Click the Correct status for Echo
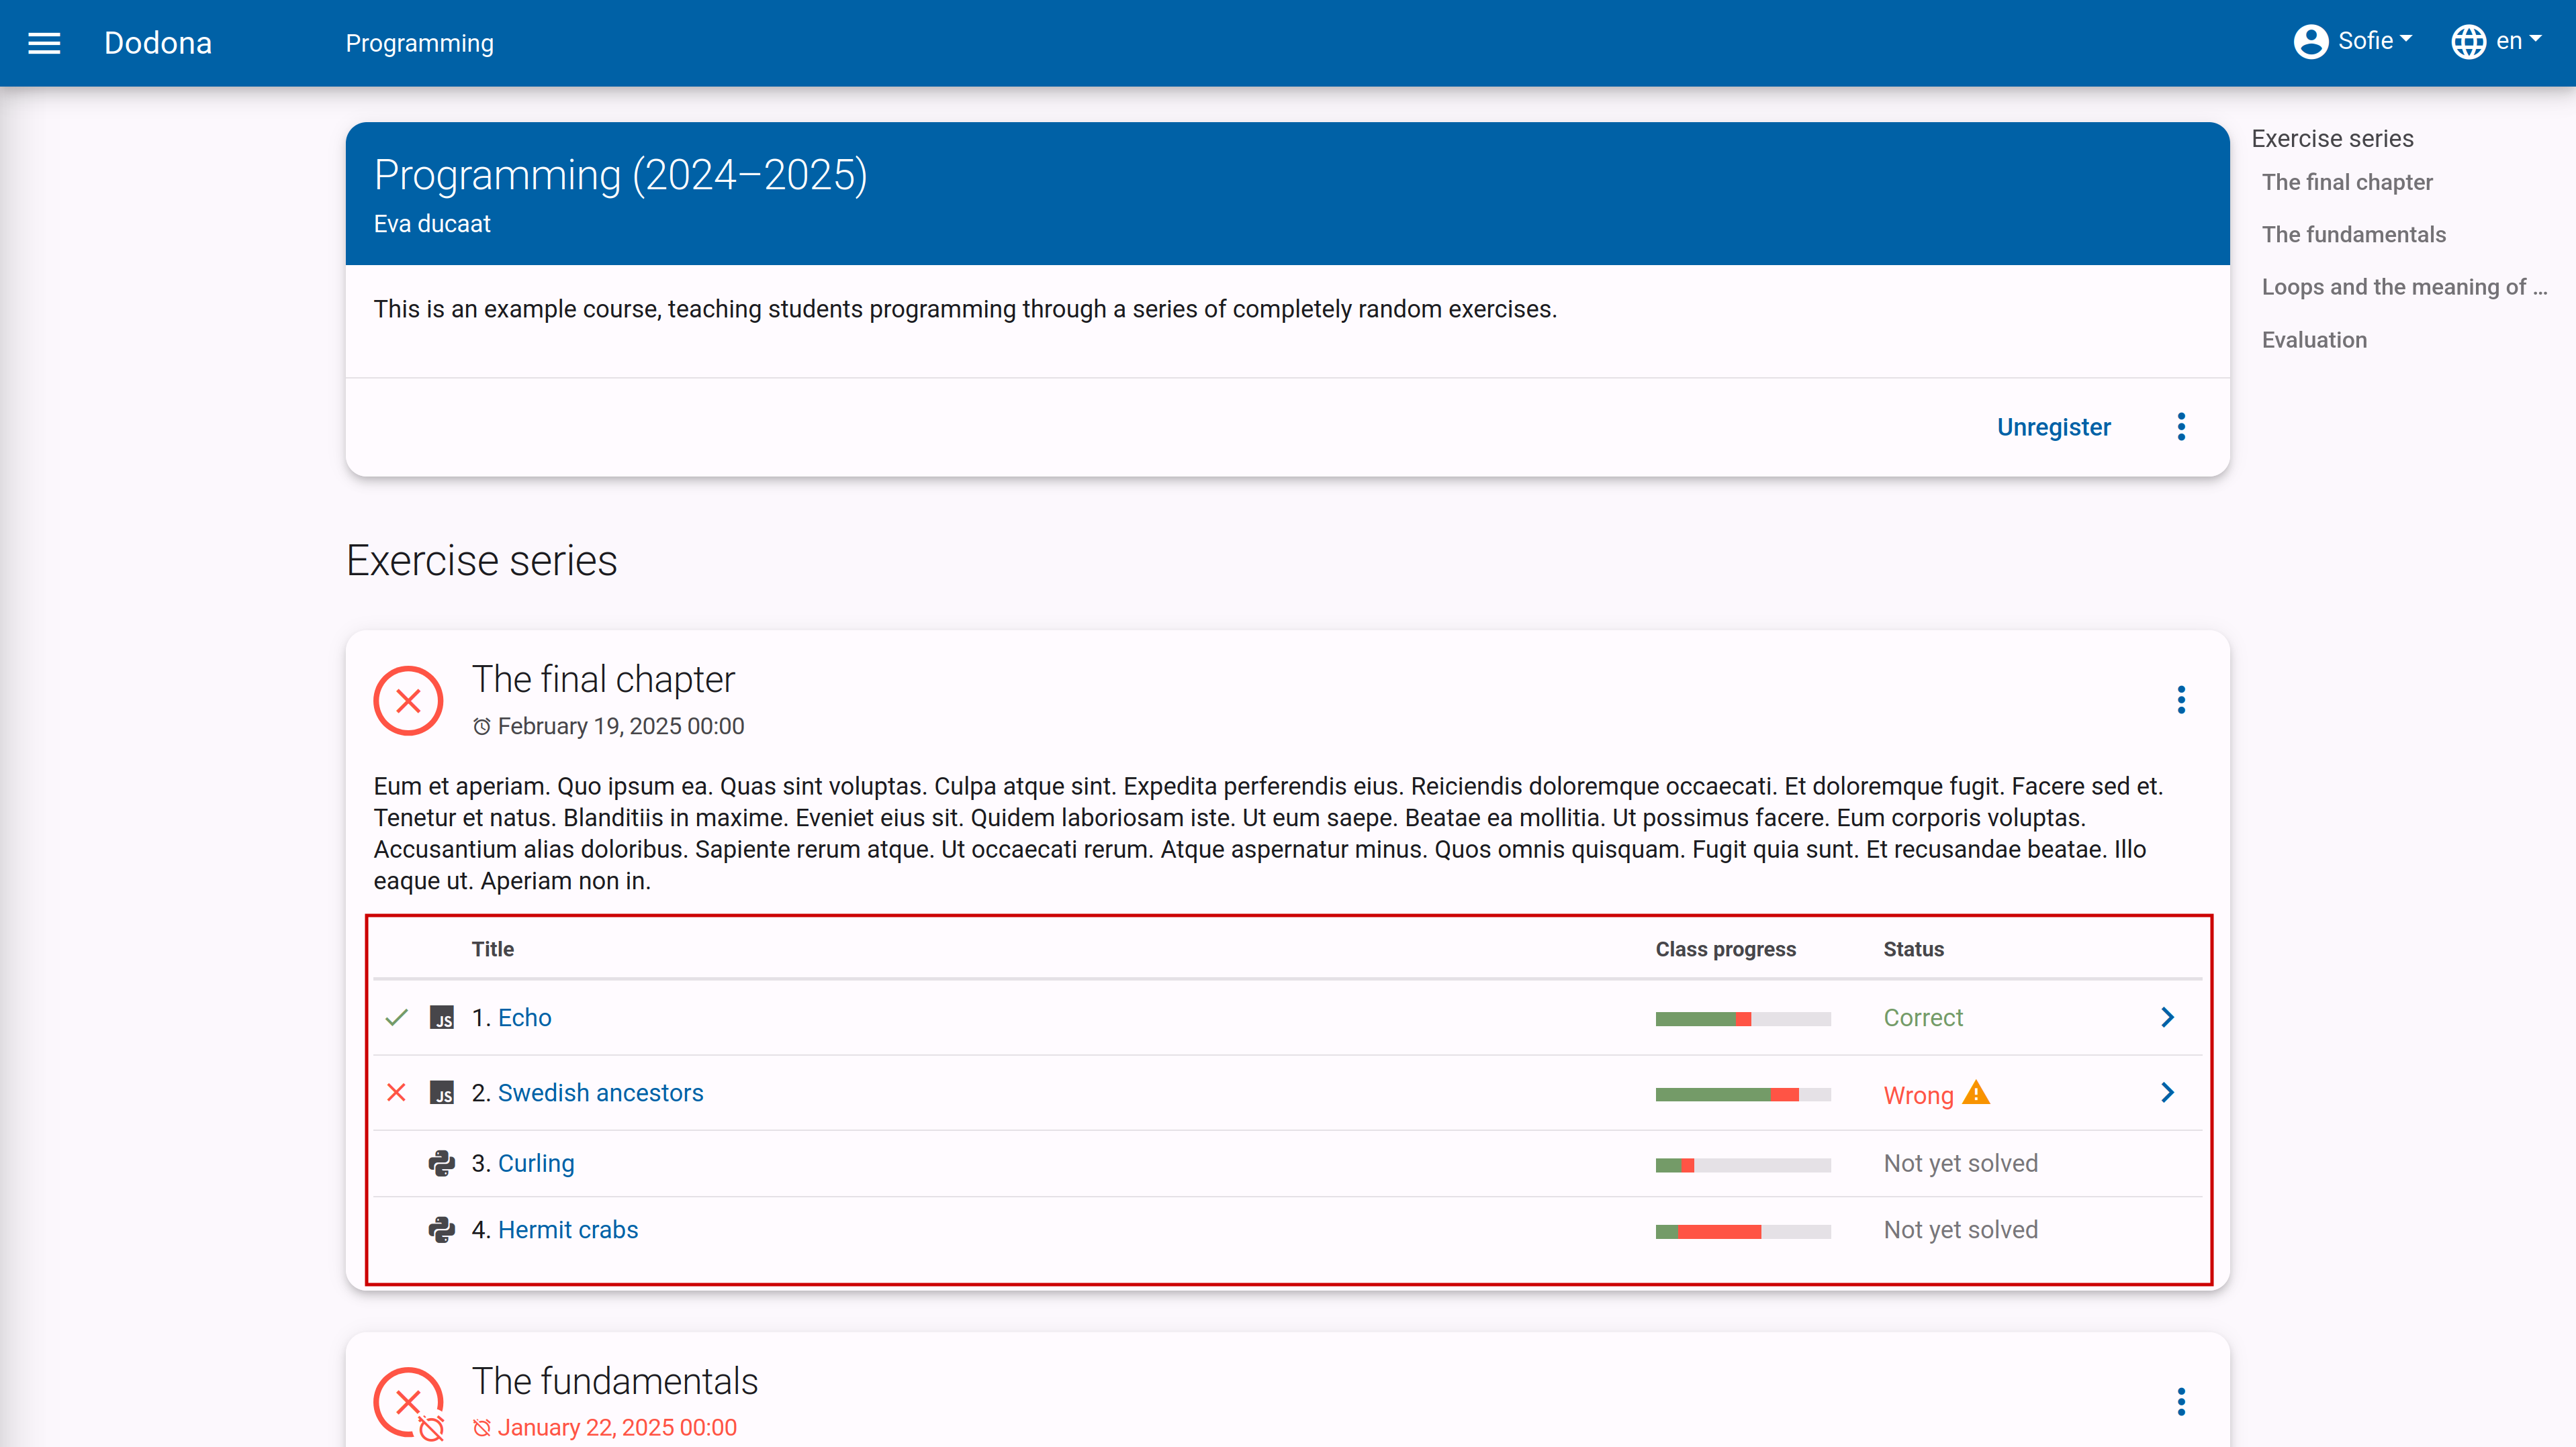 pos(1923,1017)
